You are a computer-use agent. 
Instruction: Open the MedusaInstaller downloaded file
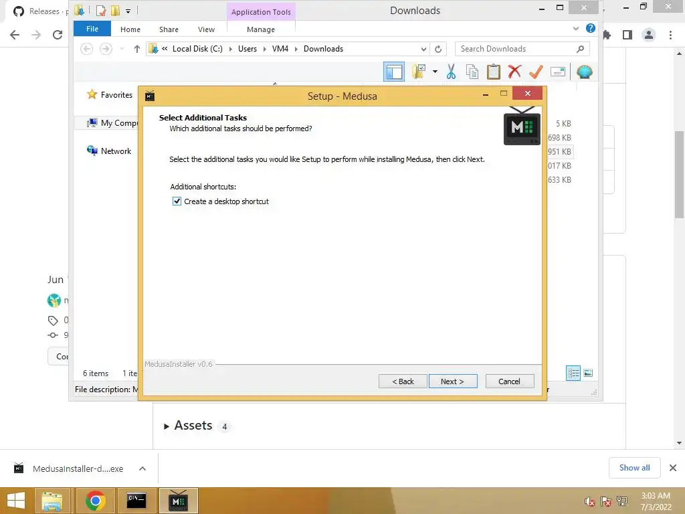(x=69, y=468)
